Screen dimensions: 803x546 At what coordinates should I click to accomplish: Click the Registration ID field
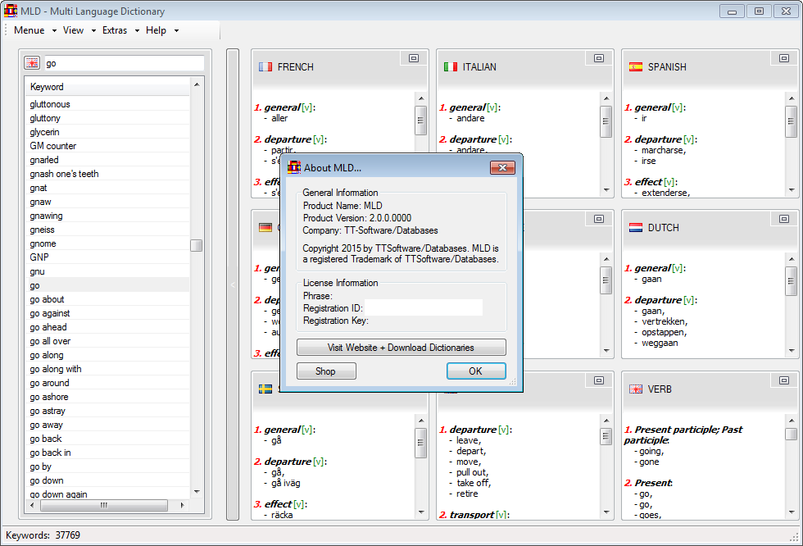[x=423, y=307]
